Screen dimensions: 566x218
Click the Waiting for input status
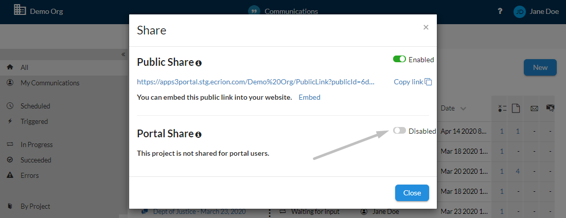click(x=315, y=211)
